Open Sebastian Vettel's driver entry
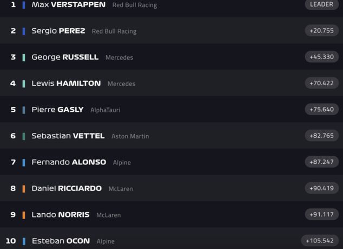Viewport: 343px width, 249px height. click(68, 136)
